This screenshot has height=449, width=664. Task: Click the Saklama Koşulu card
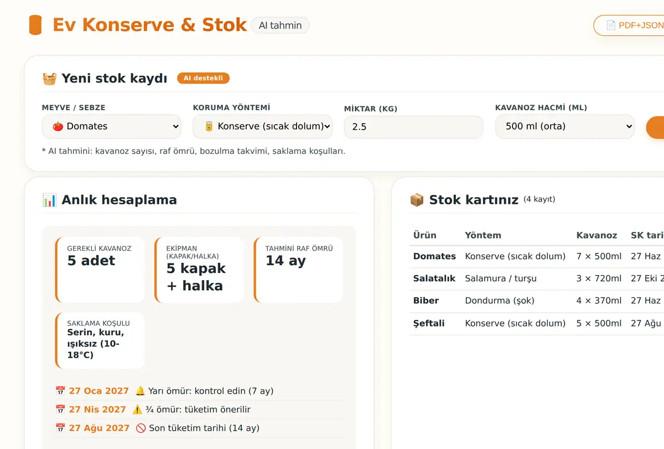click(100, 340)
